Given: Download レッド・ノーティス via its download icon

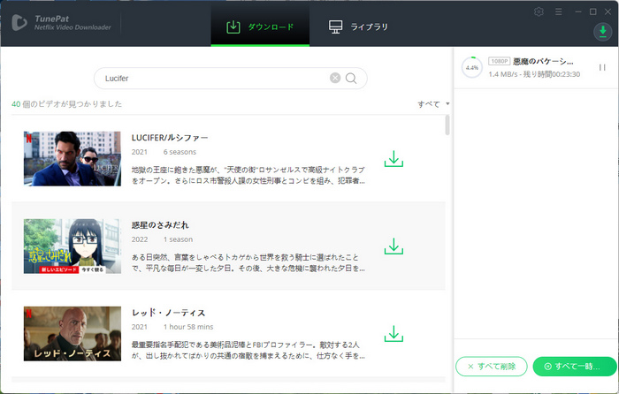Looking at the screenshot, I should click(x=394, y=334).
